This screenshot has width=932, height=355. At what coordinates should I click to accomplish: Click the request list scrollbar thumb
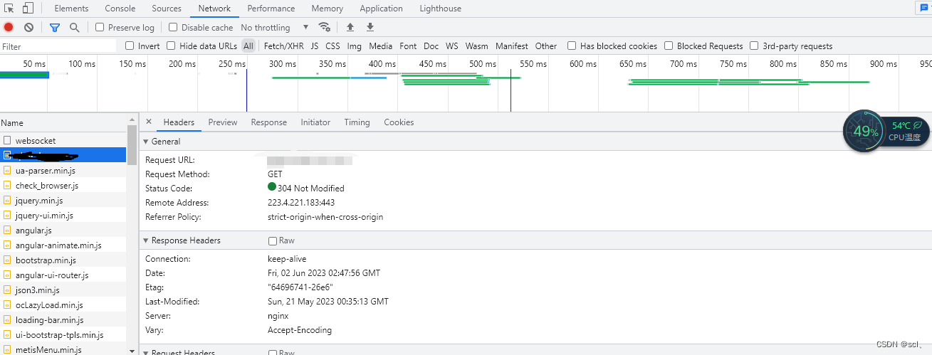click(x=132, y=146)
